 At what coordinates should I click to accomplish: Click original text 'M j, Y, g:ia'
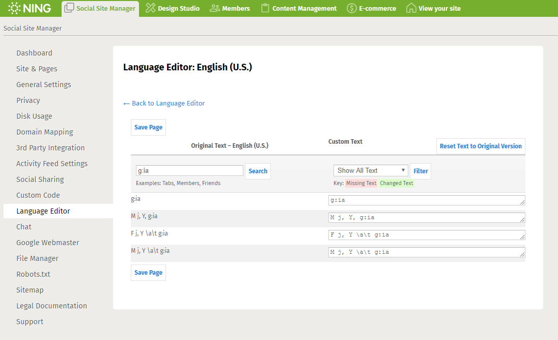pyautogui.click(x=144, y=216)
